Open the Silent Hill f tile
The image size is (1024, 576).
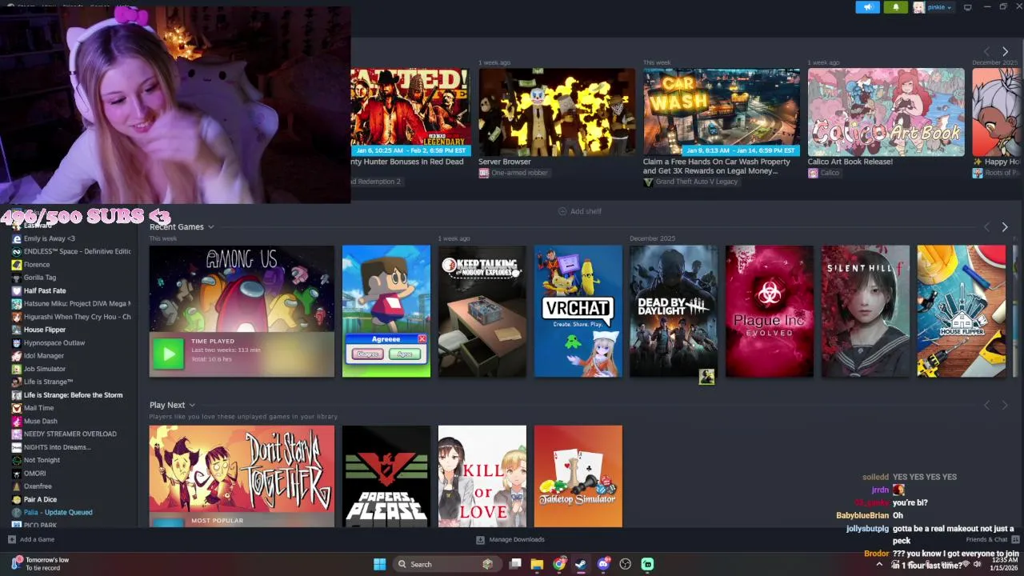coord(866,310)
